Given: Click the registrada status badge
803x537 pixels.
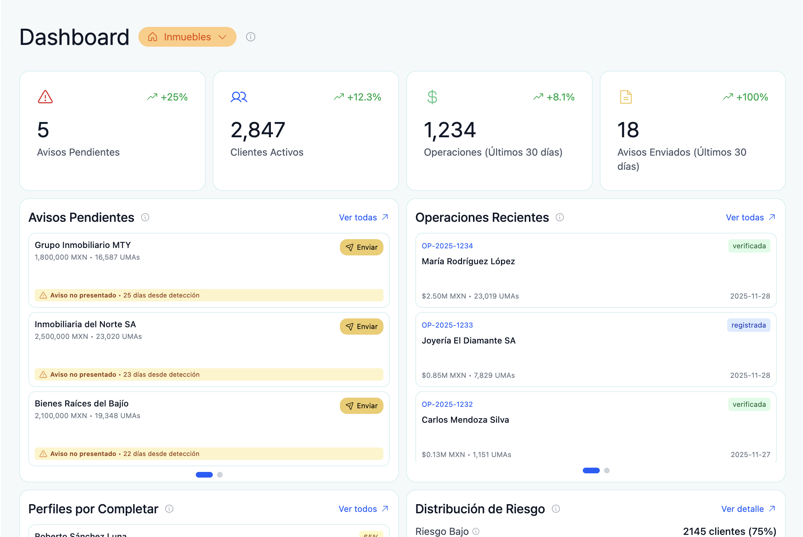Looking at the screenshot, I should tap(748, 325).
